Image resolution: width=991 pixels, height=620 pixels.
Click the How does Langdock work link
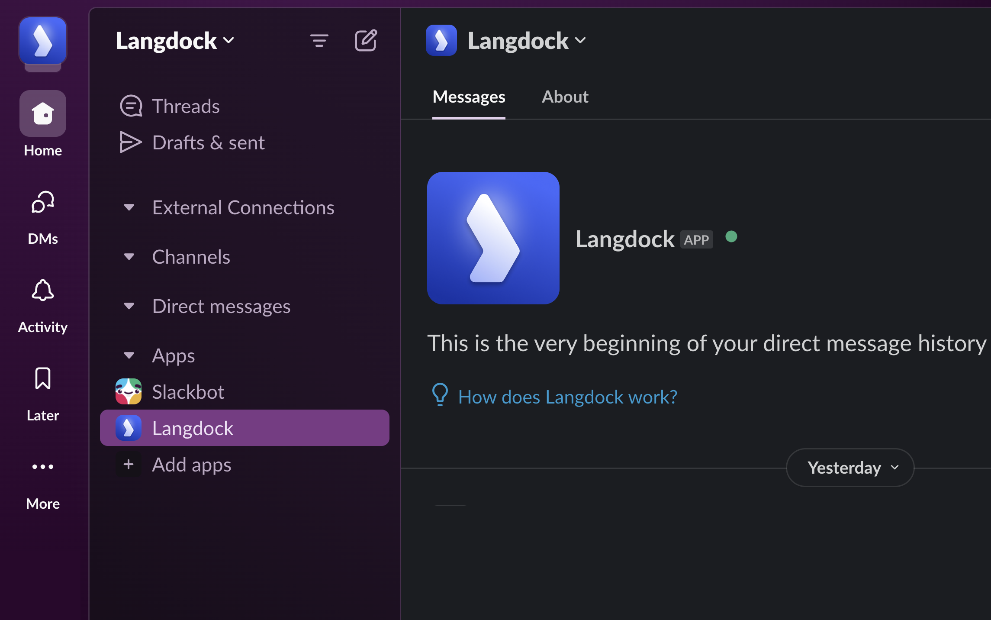(x=567, y=397)
